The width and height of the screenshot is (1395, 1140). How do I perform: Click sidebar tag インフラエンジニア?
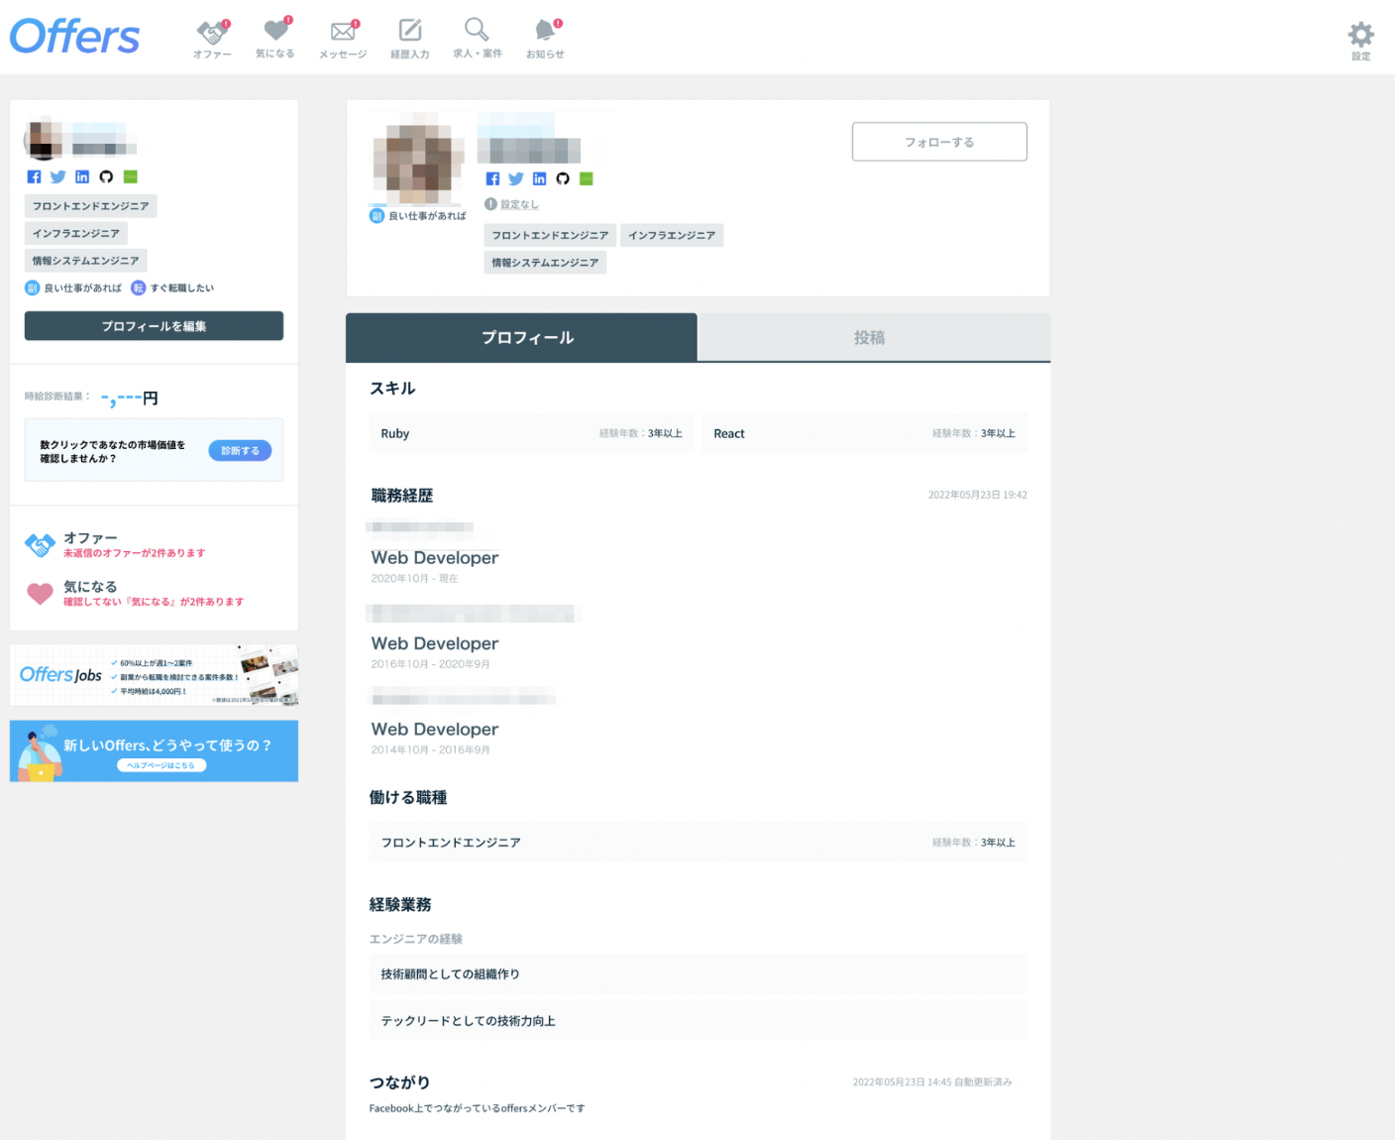(x=76, y=234)
